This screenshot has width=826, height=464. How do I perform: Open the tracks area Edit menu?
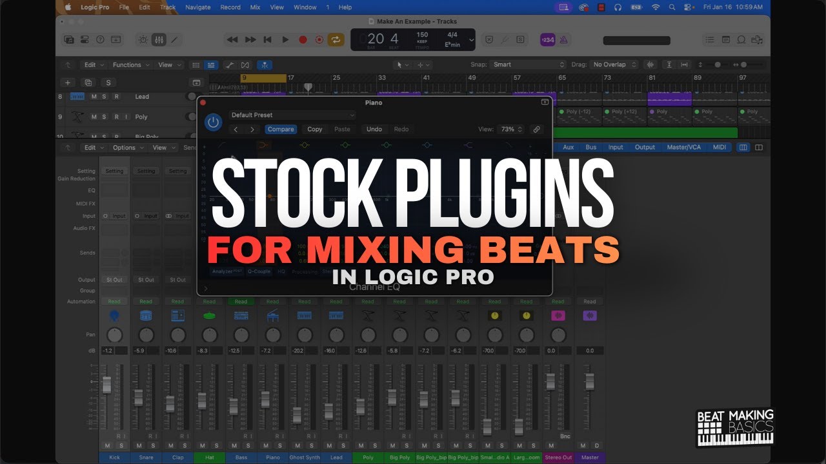[94, 64]
